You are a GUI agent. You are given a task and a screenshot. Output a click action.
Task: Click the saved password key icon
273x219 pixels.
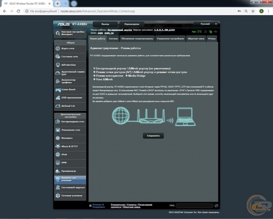(x=239, y=11)
